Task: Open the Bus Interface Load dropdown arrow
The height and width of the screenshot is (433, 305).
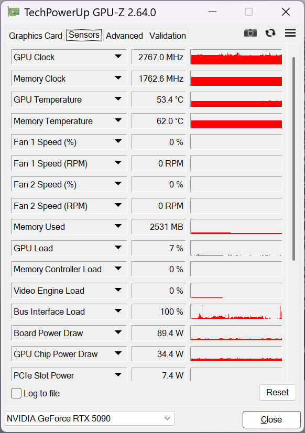Action: click(118, 311)
